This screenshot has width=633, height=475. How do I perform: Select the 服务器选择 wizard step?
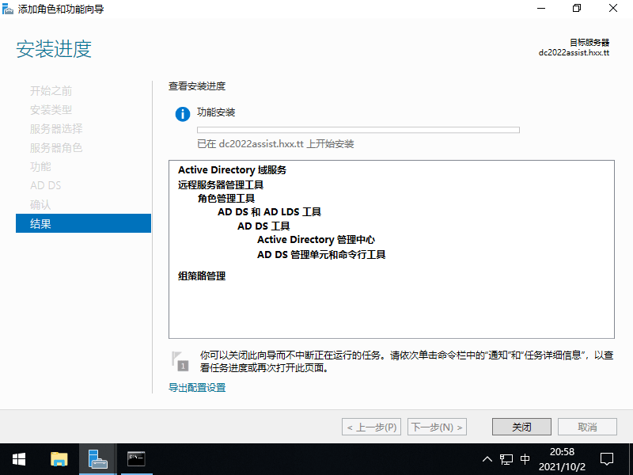point(56,129)
